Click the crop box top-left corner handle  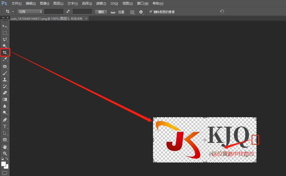tap(154, 119)
